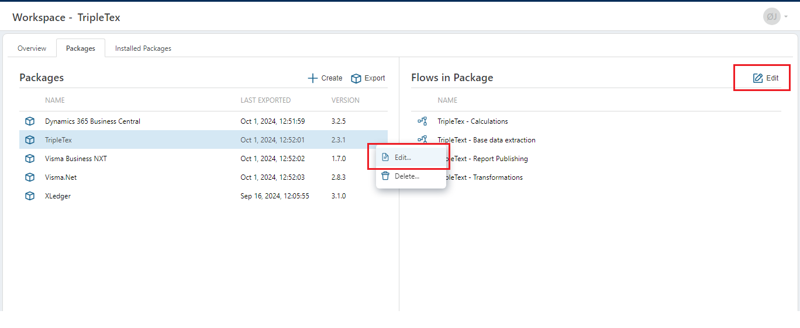Open the Installed Packages tab

coord(143,48)
